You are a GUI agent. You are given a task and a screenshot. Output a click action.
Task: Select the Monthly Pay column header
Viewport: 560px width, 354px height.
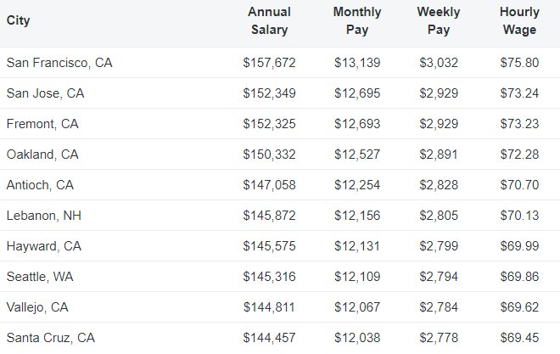(356, 21)
